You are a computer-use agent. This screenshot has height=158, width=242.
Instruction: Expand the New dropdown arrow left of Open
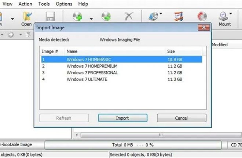point(12,19)
